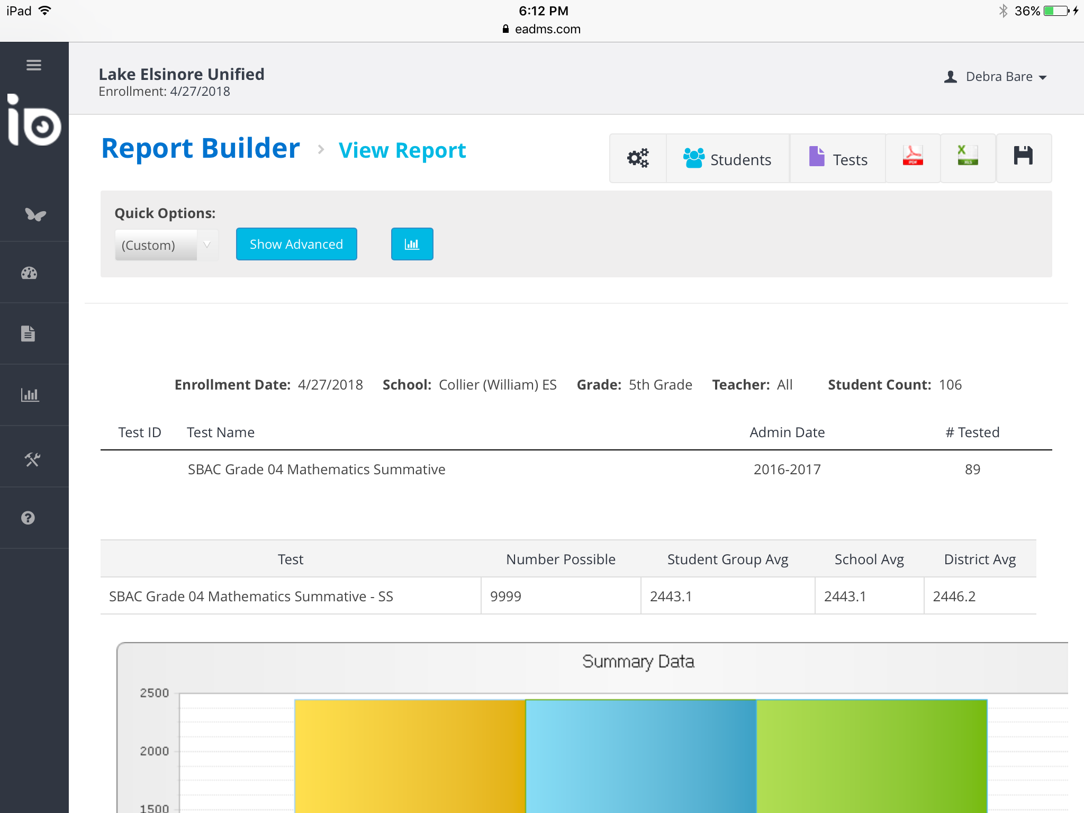Open the dashboard gauge sidebar icon

pos(29,273)
